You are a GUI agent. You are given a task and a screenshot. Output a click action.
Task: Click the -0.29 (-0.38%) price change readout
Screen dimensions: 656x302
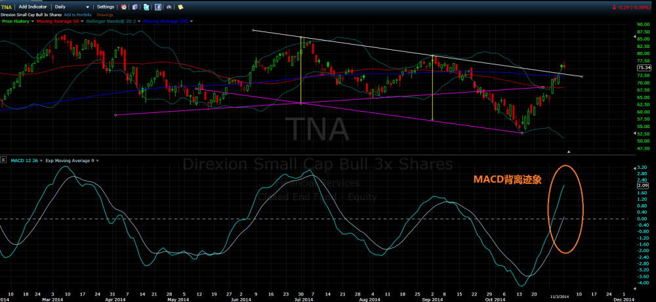[x=632, y=7]
